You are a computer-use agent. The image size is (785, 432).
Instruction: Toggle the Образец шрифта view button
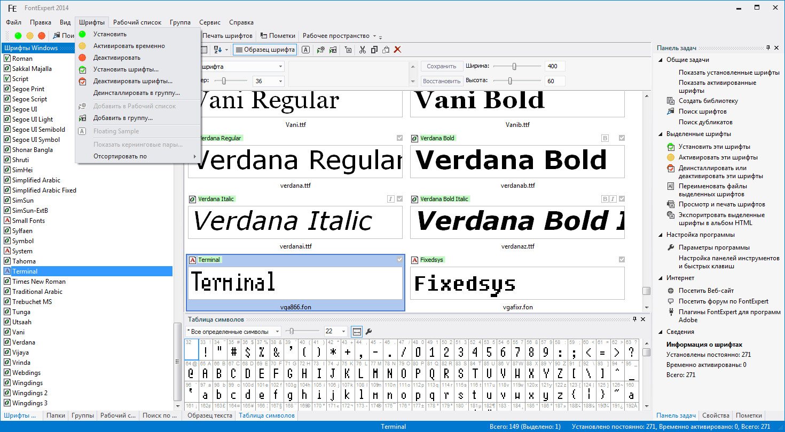pos(265,50)
